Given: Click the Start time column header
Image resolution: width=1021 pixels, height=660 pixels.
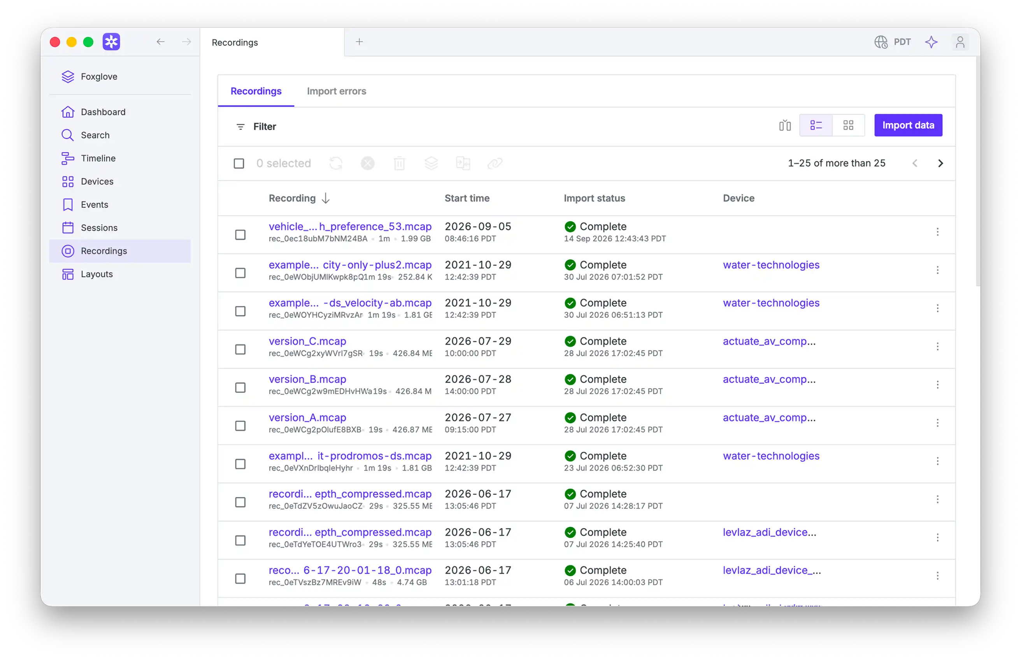Looking at the screenshot, I should 467,198.
